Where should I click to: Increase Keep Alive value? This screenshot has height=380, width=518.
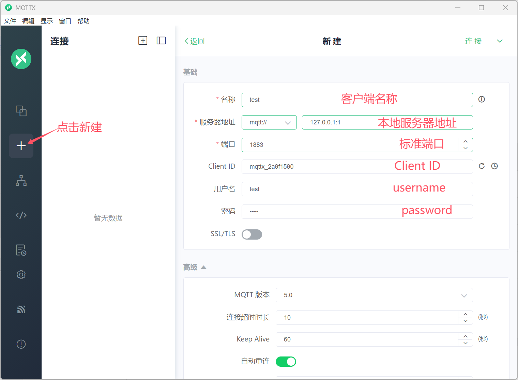pyautogui.click(x=466, y=336)
